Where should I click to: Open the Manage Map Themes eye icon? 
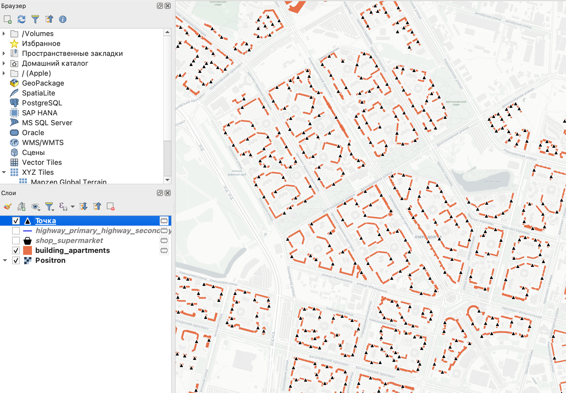35,206
